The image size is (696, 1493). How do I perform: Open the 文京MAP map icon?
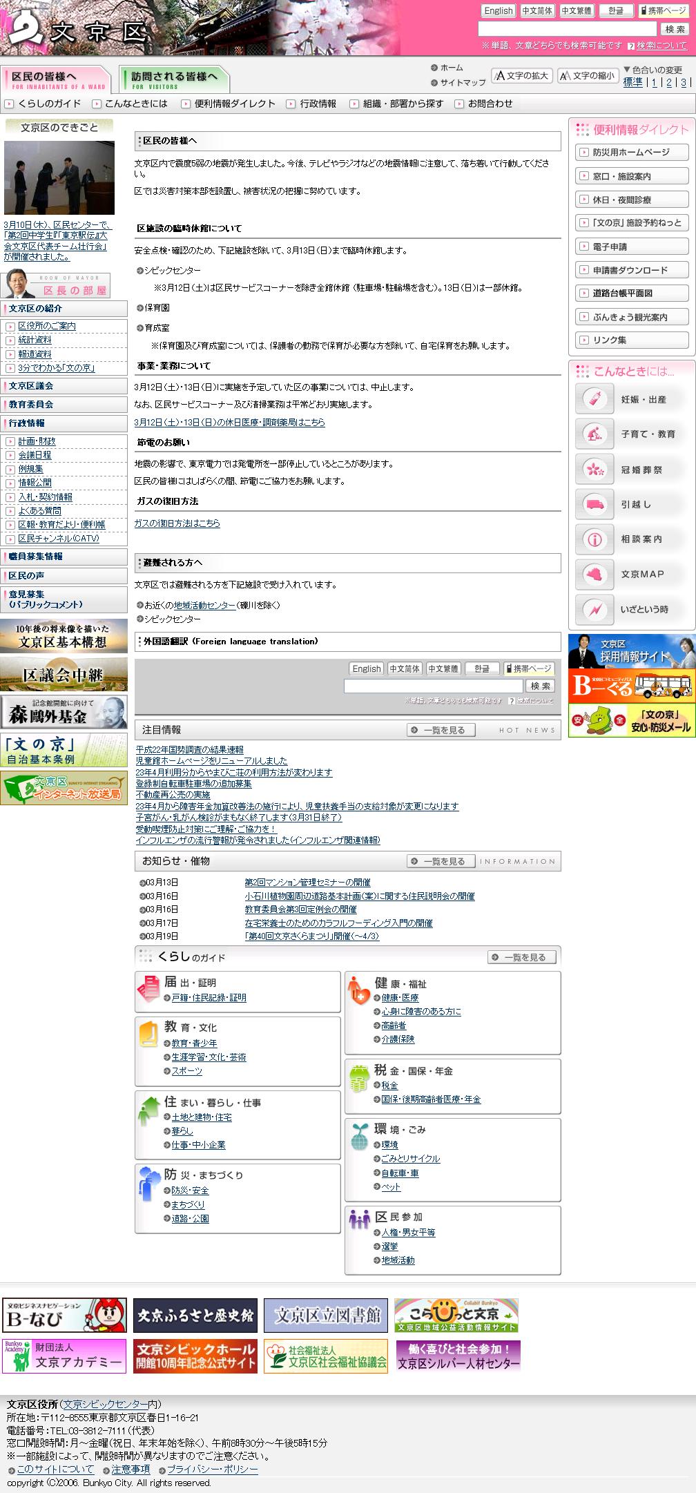click(594, 575)
